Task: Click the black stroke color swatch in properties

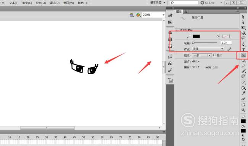Action: click(x=196, y=36)
